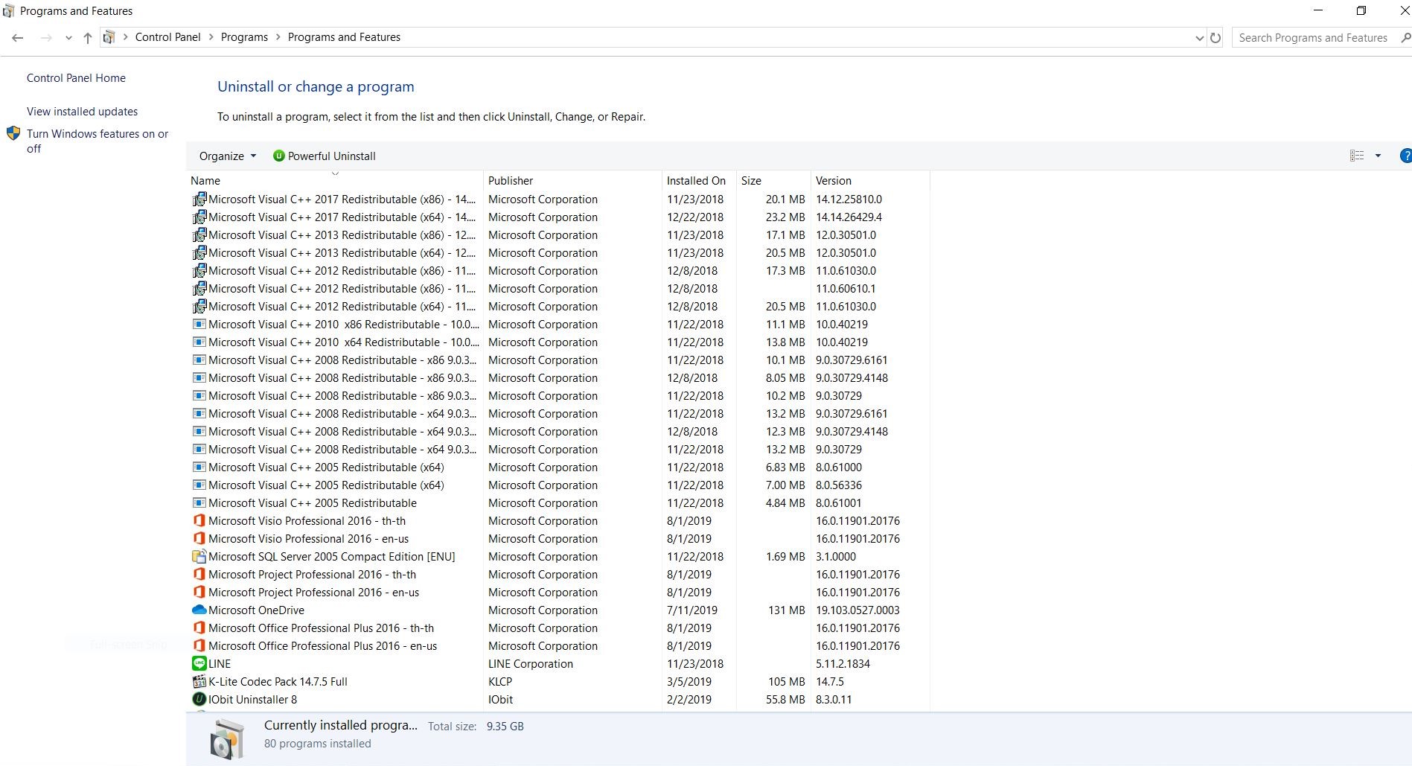Expand the address bar history dropdown
The height and width of the screenshot is (766, 1412).
(x=1199, y=38)
